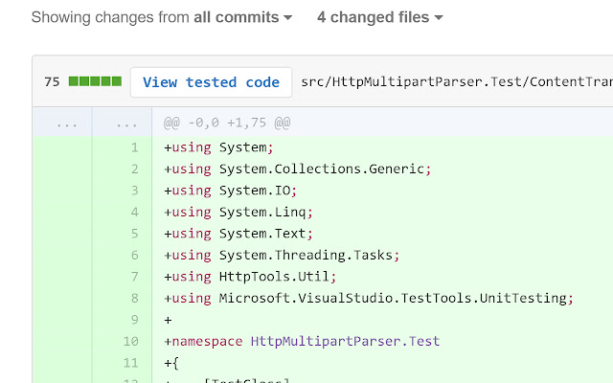Click the '75' changed lines count
613x383 pixels.
tap(52, 81)
